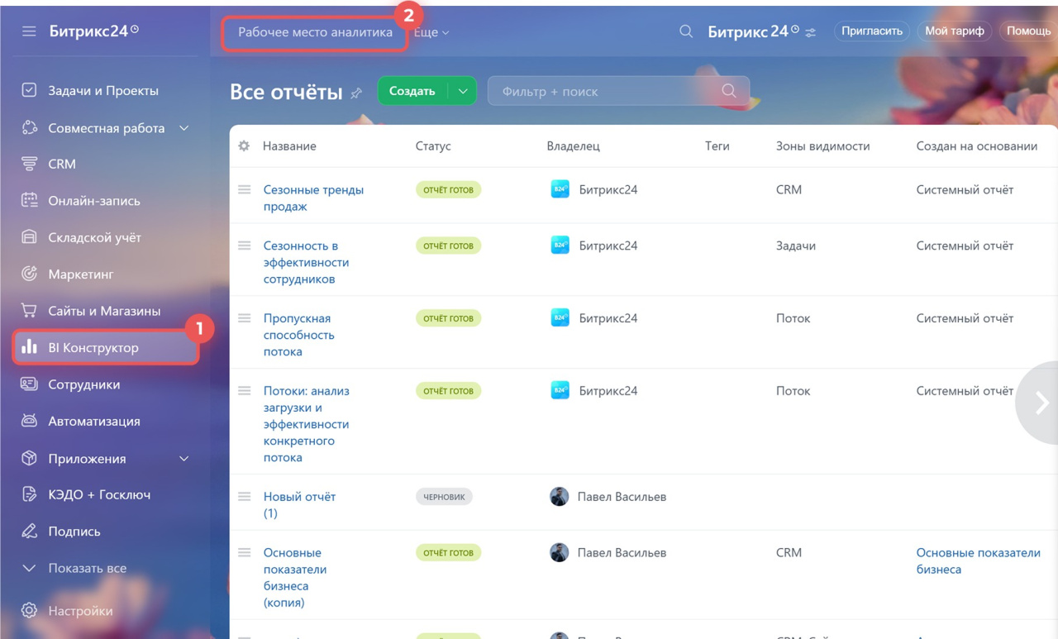1058x639 pixels.
Task: Open the dropdown arrow beside Создать
Action: click(x=463, y=91)
